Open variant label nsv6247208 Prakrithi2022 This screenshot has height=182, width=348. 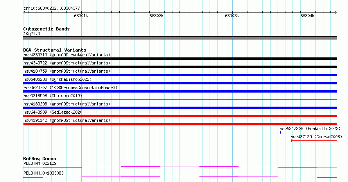[x=310, y=128]
